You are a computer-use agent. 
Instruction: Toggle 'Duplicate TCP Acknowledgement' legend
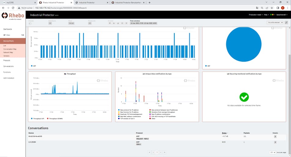pyautogui.click(x=130, y=114)
